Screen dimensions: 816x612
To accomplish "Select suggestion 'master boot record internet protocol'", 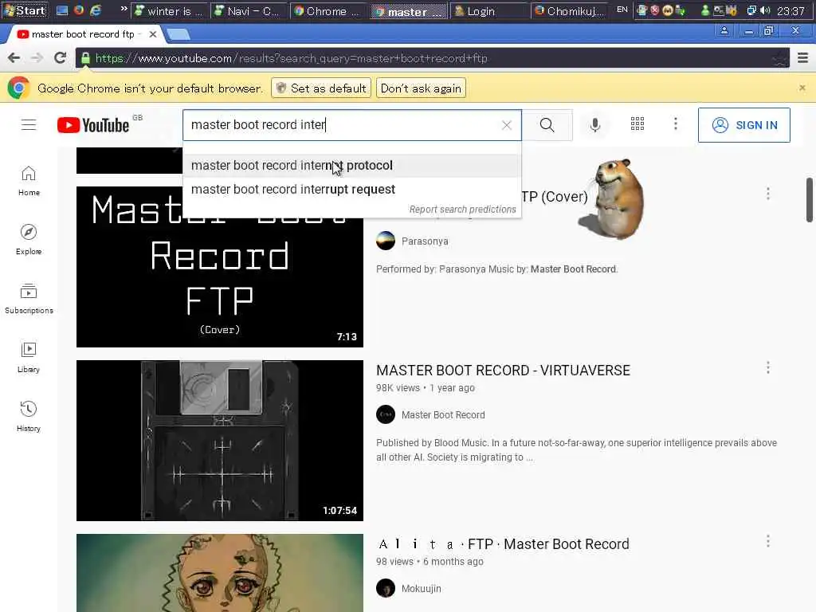I will 351,166.
